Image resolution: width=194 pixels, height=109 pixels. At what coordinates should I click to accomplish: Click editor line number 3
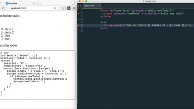coord(82,16)
